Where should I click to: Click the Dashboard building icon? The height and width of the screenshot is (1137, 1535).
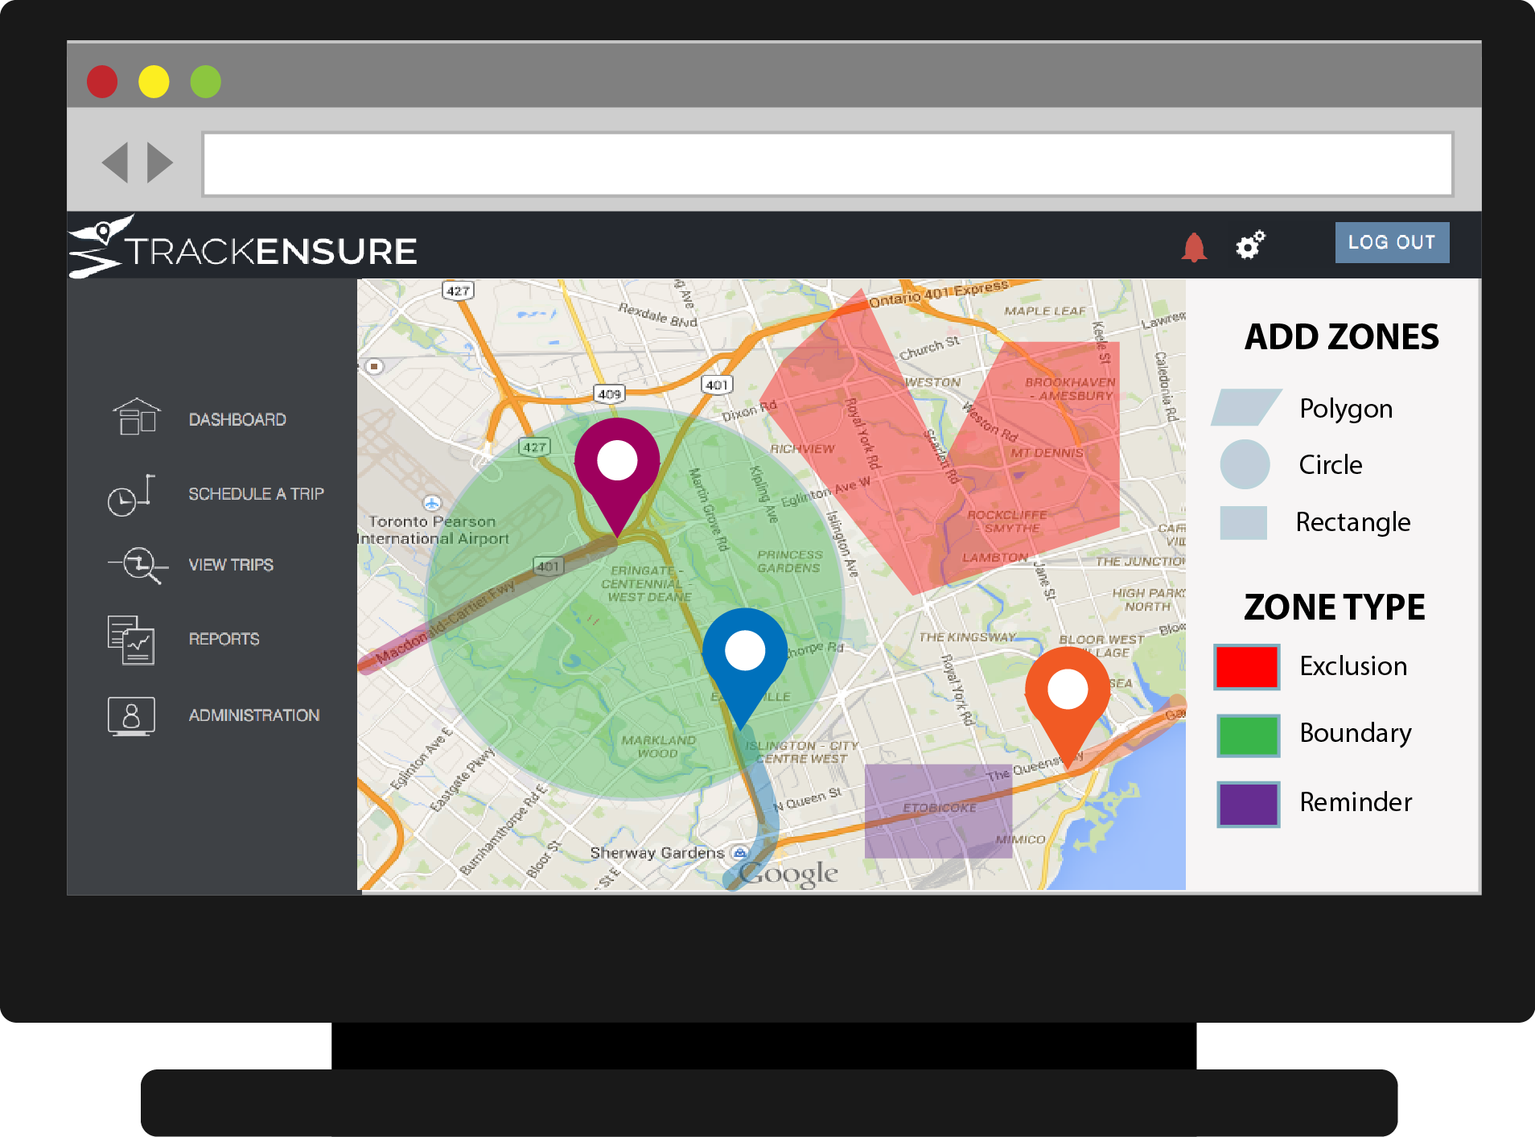[137, 417]
